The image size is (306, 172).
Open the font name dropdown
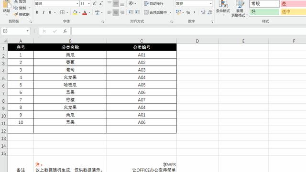coord(77,4)
